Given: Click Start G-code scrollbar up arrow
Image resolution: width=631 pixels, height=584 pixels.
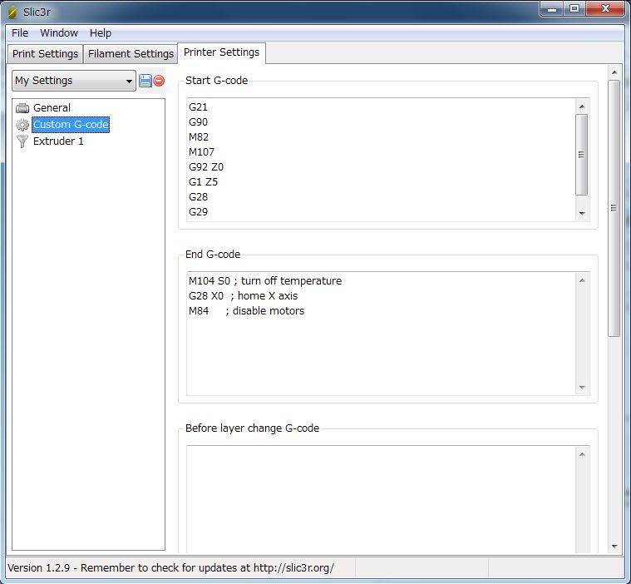Looking at the screenshot, I should [582, 106].
